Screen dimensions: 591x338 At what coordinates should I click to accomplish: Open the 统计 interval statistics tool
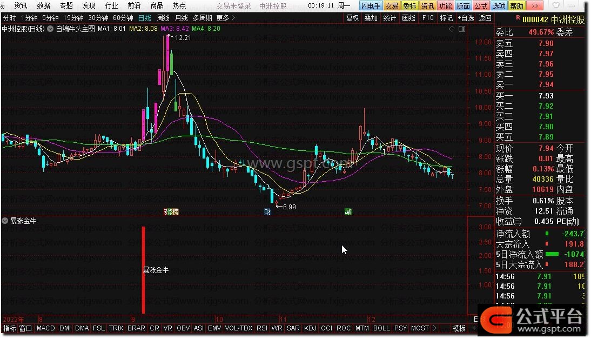(x=389, y=18)
